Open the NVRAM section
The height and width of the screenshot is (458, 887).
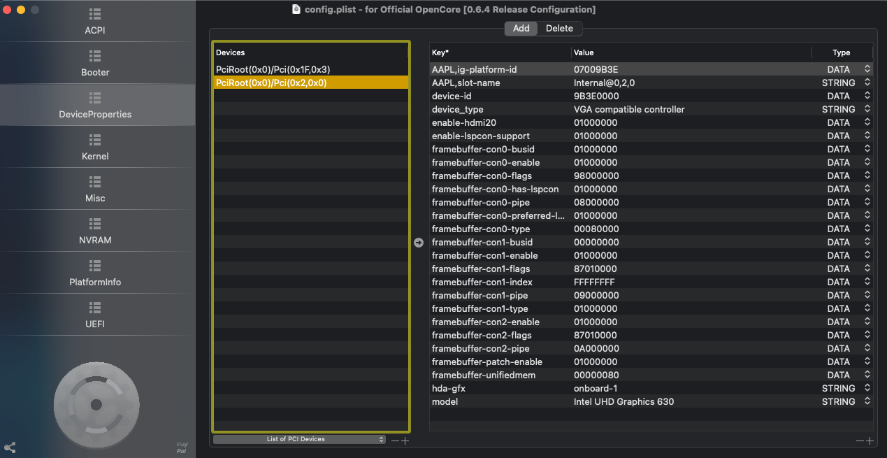tap(95, 231)
